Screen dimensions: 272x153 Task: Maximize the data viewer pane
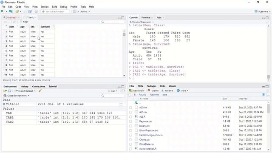click(x=123, y=18)
